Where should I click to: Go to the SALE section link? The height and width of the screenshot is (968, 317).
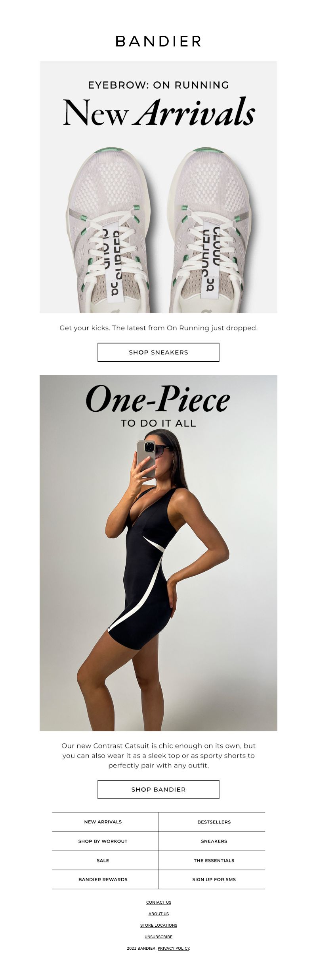pyautogui.click(x=103, y=860)
